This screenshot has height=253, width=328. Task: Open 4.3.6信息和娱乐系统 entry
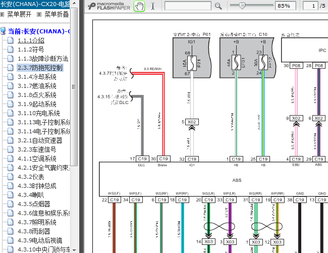(x=43, y=213)
